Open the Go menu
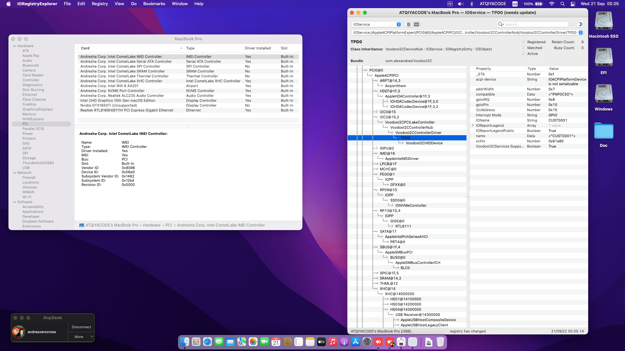 pos(133,4)
